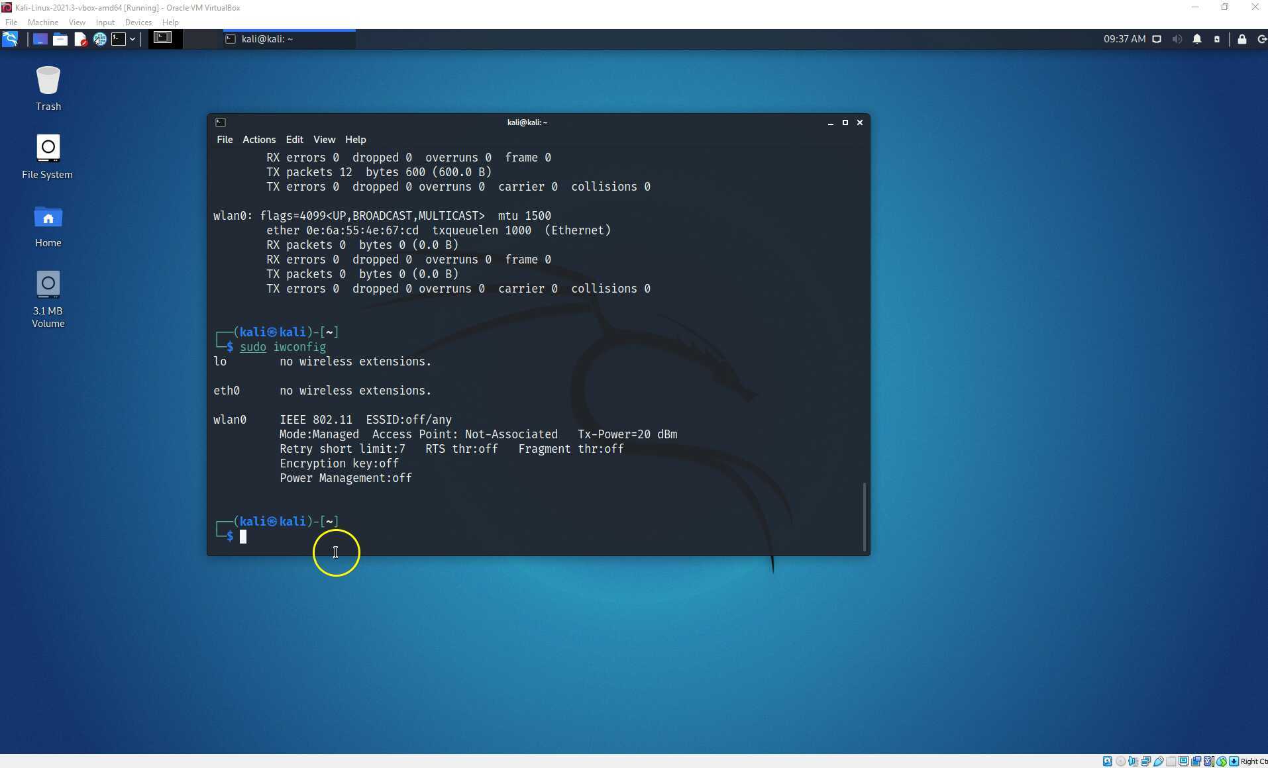Viewport: 1268px width, 768px height.
Task: Expand the terminal launcher dropdown chevron
Action: 132,39
